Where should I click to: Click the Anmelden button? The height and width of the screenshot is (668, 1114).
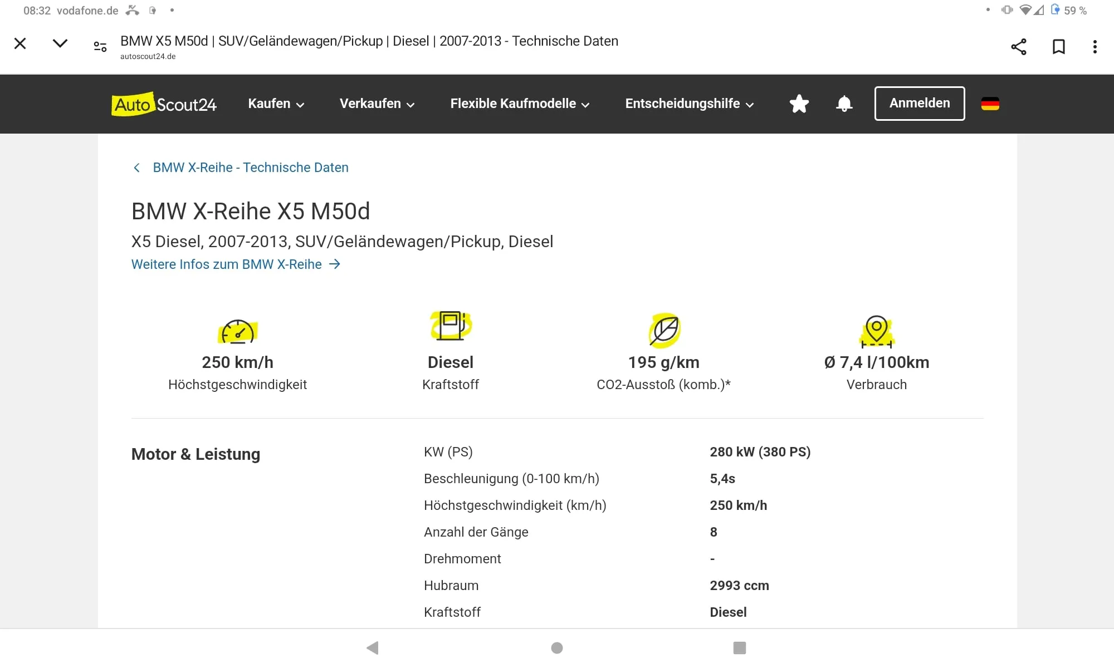pyautogui.click(x=920, y=104)
